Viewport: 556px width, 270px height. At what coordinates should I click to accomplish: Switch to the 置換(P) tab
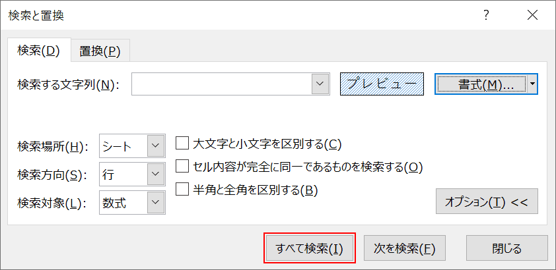[100, 51]
